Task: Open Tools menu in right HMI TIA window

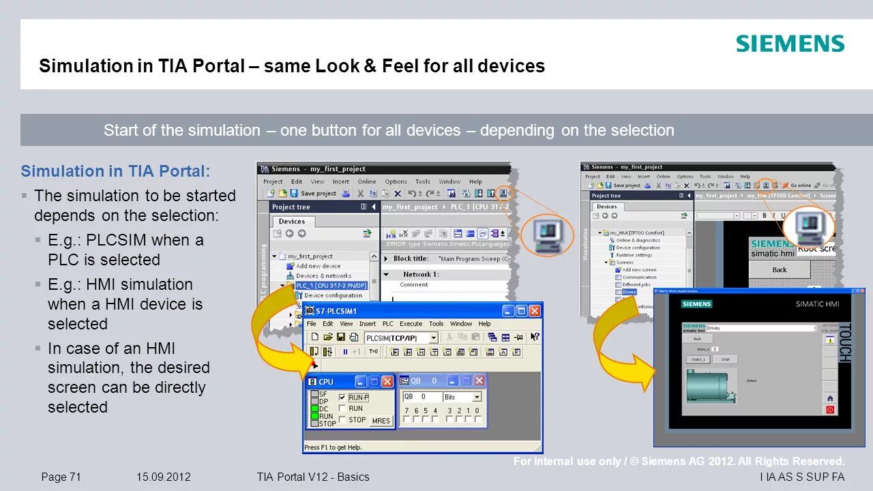Action: pyautogui.click(x=705, y=177)
